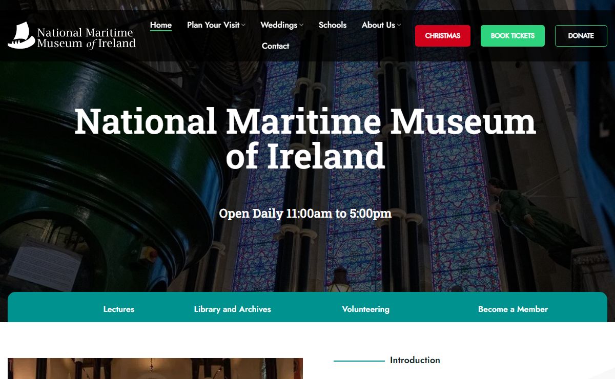Open the Contact page

[276, 46]
